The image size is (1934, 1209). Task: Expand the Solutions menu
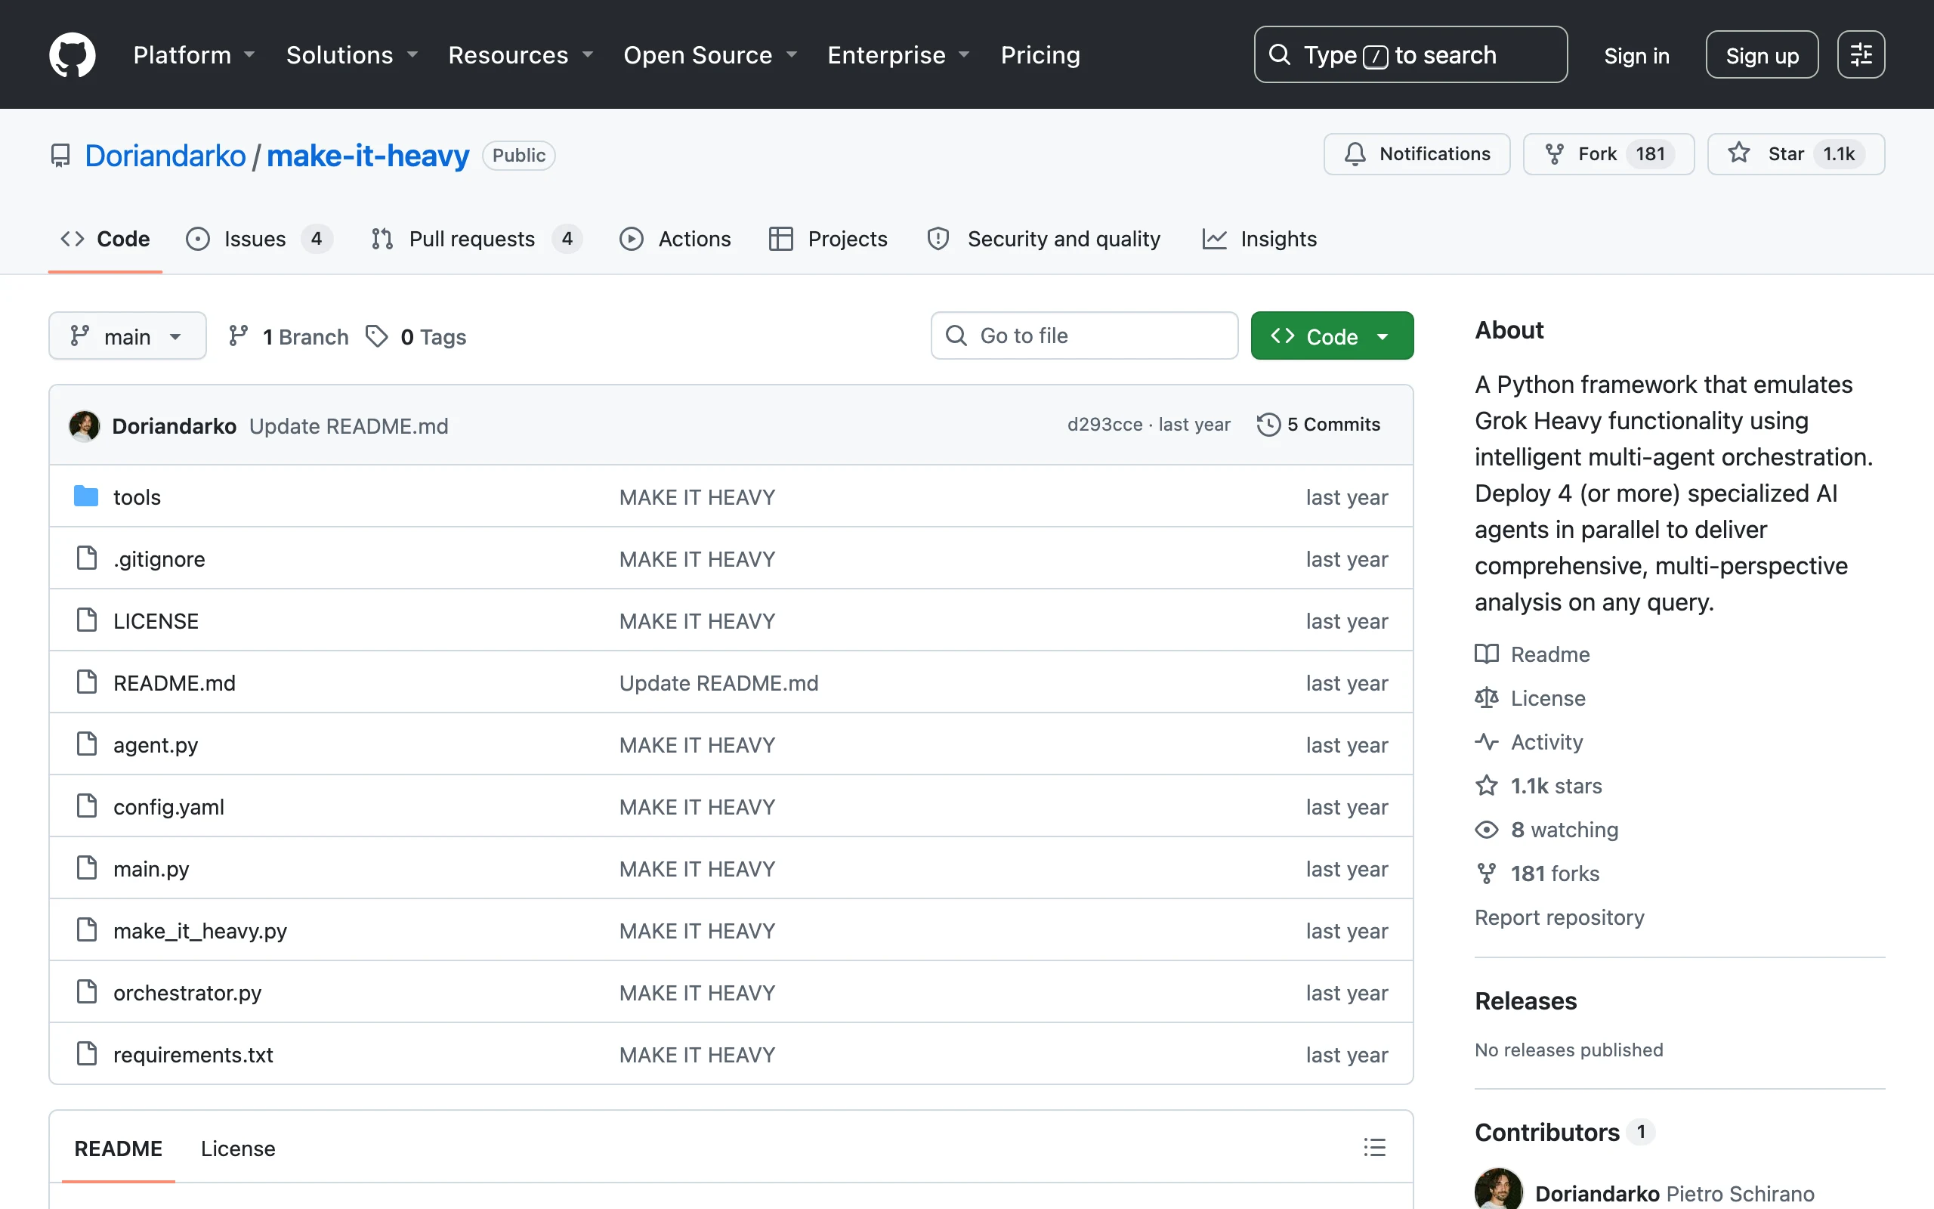point(353,54)
